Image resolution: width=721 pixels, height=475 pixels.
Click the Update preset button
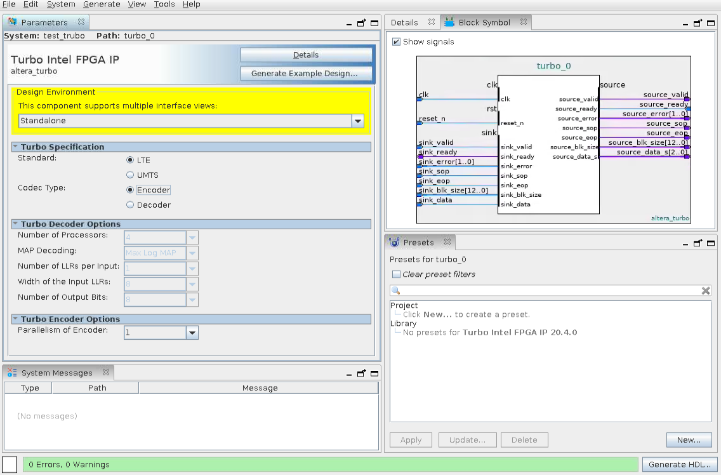pos(468,440)
